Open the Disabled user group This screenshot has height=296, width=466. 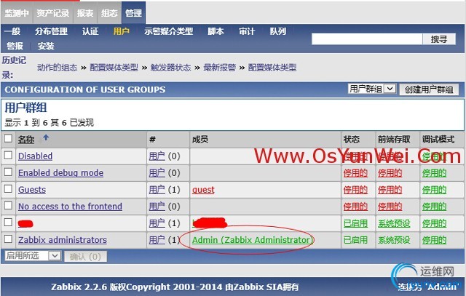point(36,156)
